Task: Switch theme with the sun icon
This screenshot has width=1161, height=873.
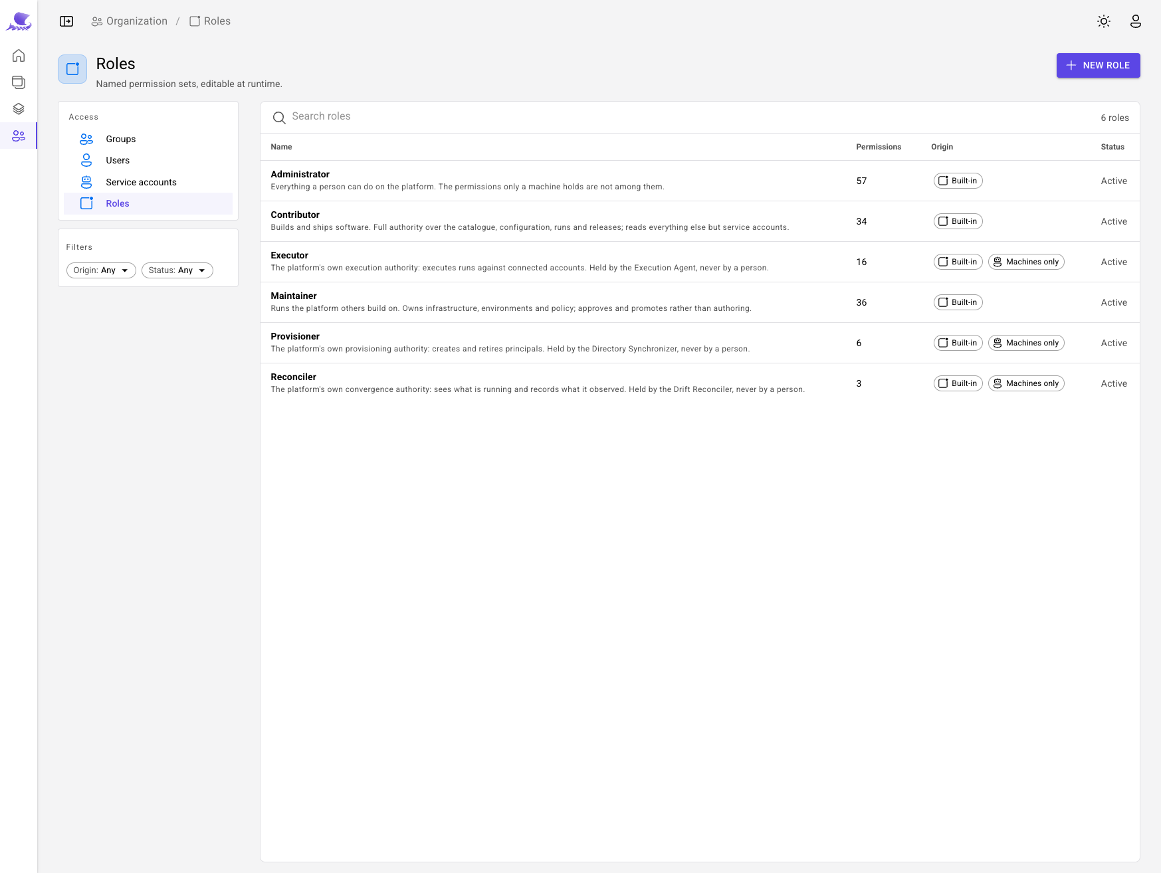Action: tap(1104, 21)
